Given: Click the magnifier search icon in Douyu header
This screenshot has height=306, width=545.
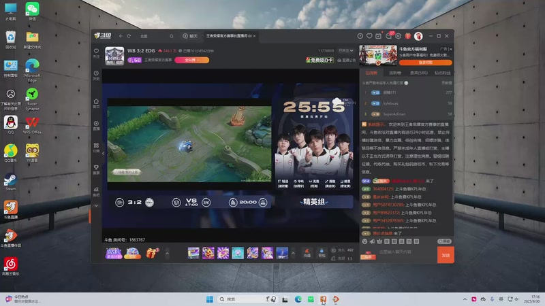Looking at the screenshot, I should pos(172,36).
